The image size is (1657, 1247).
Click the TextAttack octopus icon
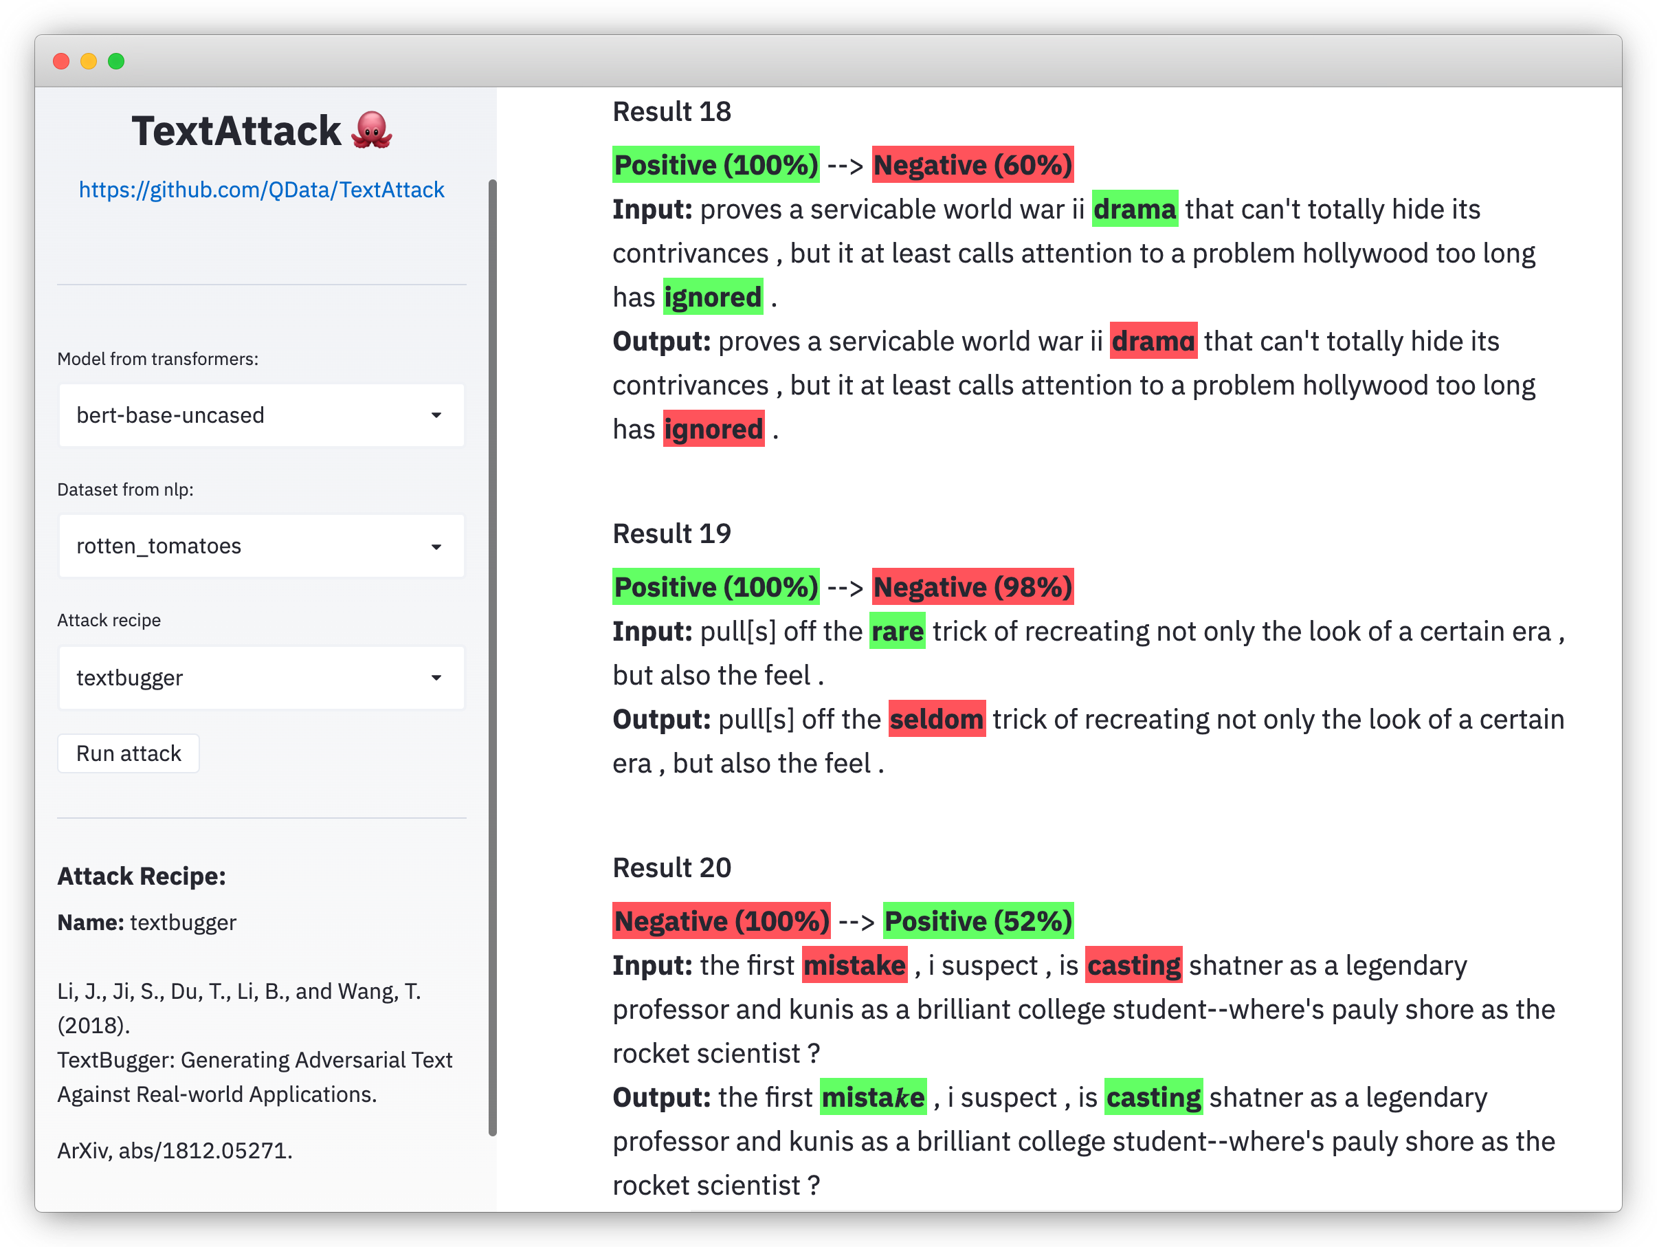(373, 131)
